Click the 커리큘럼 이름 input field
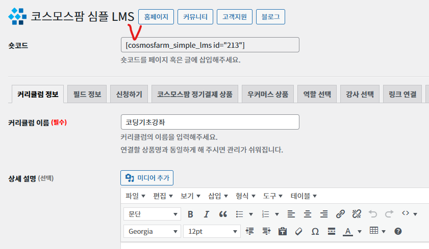The width and height of the screenshot is (429, 249). tap(210, 122)
